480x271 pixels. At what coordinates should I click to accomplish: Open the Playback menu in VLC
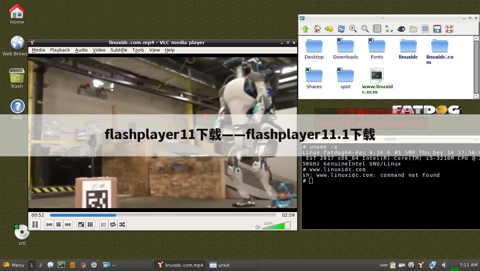(x=60, y=50)
